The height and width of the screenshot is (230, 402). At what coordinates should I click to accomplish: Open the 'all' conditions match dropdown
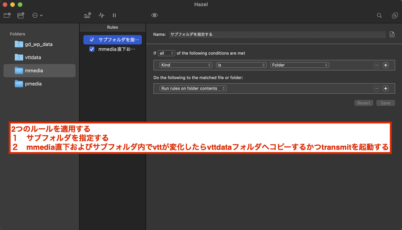tap(166, 53)
